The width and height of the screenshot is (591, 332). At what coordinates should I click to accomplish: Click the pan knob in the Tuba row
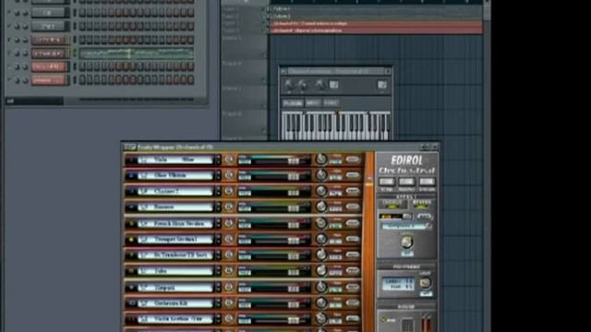coord(321,270)
